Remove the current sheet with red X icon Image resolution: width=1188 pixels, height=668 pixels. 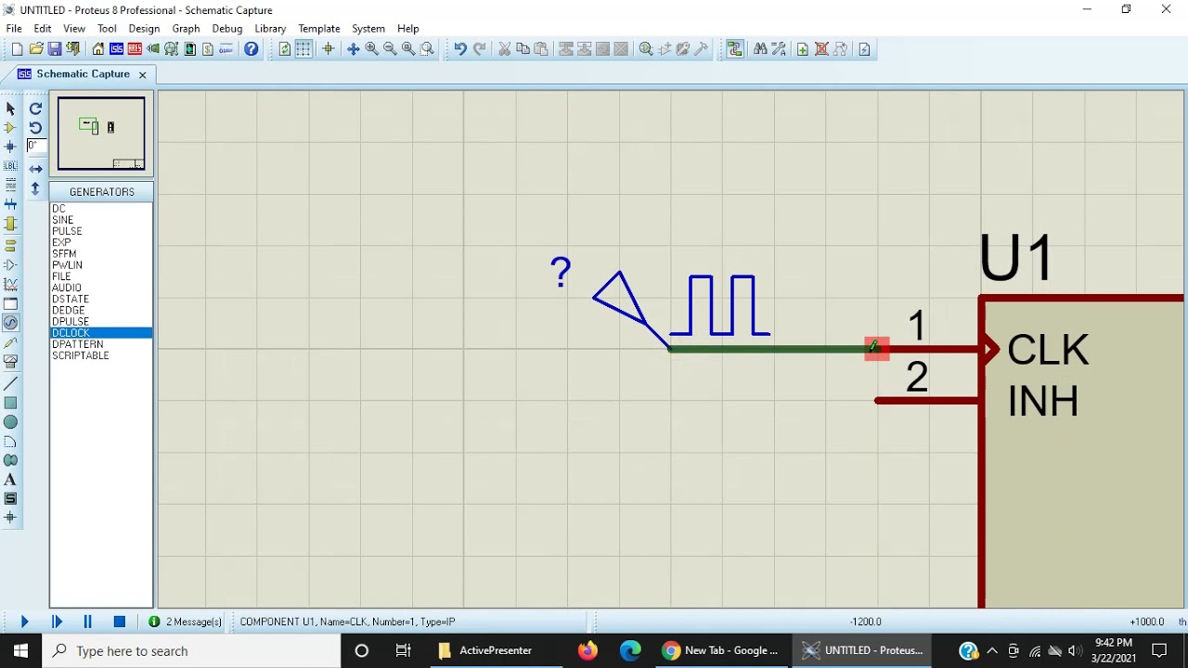(x=821, y=49)
